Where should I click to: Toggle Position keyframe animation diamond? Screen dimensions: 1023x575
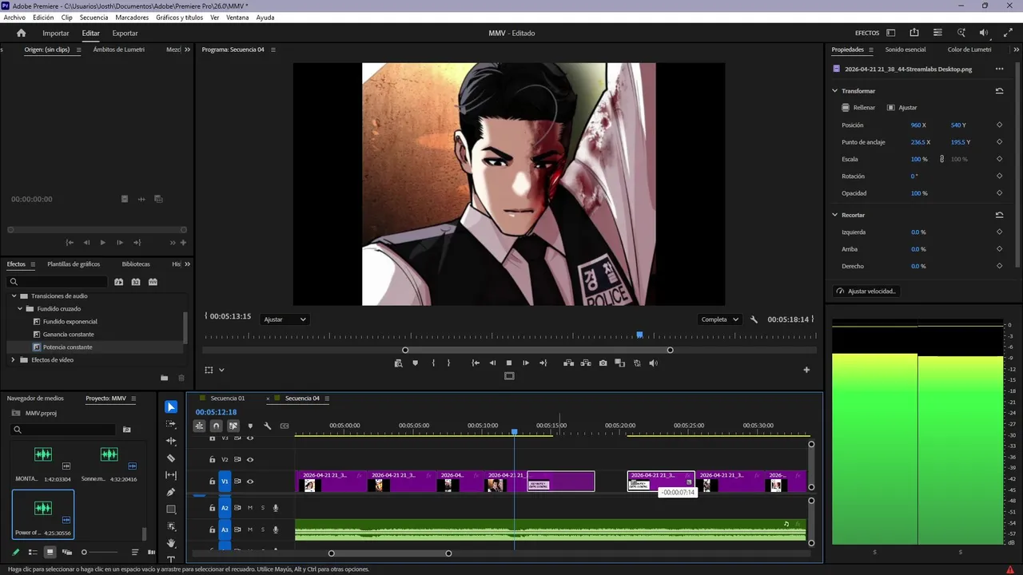point(999,125)
